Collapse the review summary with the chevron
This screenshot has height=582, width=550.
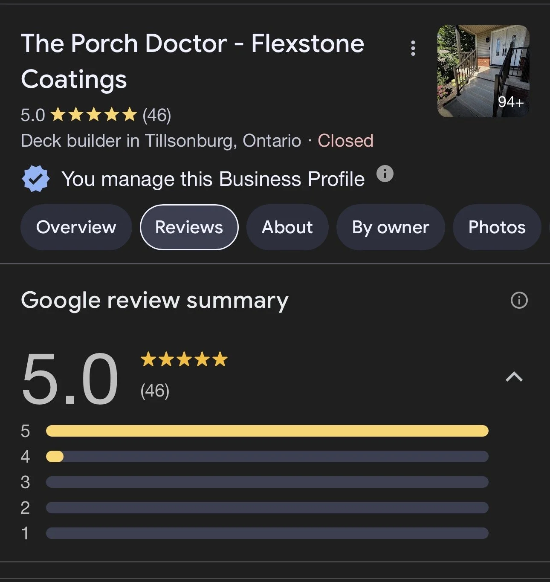pos(514,377)
